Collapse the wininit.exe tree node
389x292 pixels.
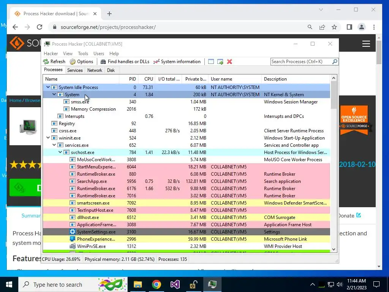click(48, 138)
